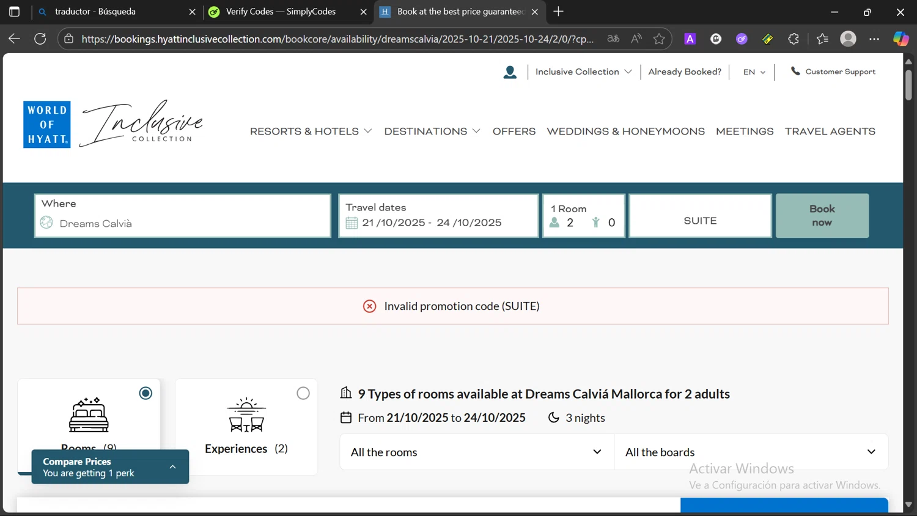Open browser extensions puzzle icon
This screenshot has width=917, height=516.
point(794,39)
